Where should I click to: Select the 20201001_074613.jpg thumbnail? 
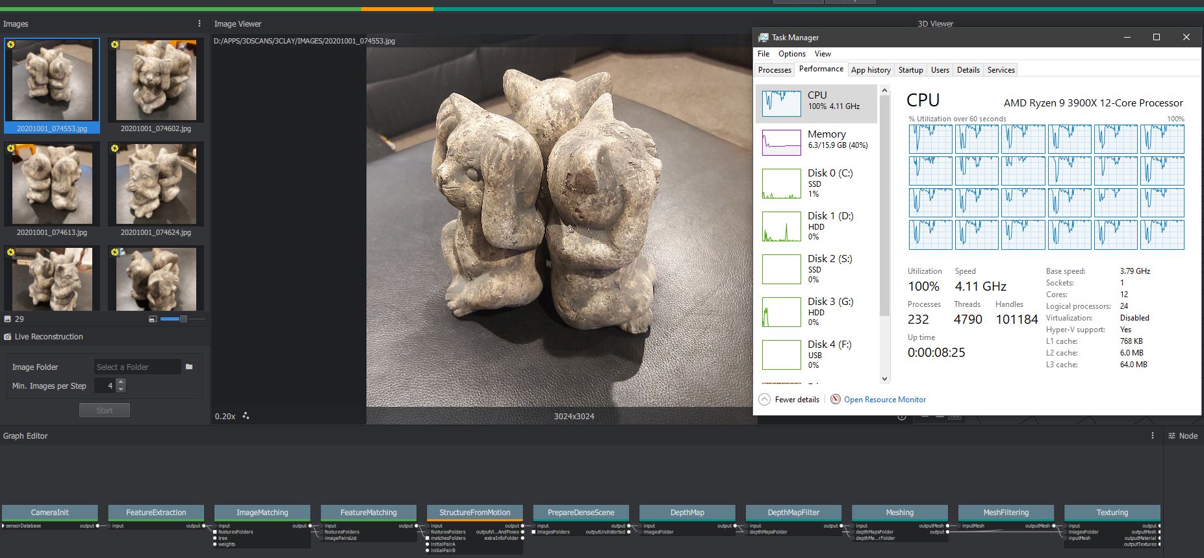52,185
